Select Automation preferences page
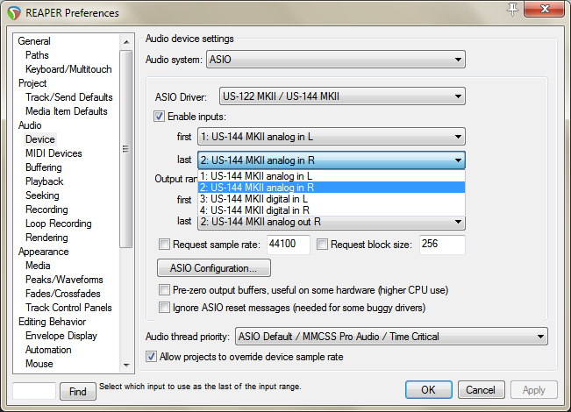The height and width of the screenshot is (412, 571). [48, 350]
